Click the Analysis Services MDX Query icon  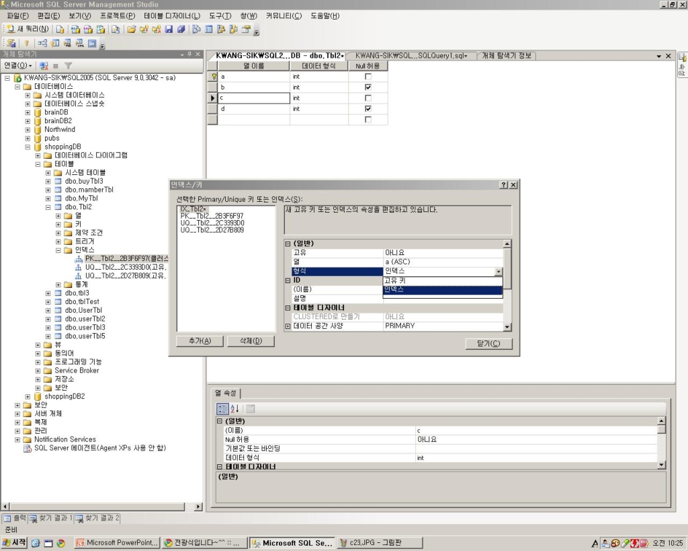click(x=75, y=30)
